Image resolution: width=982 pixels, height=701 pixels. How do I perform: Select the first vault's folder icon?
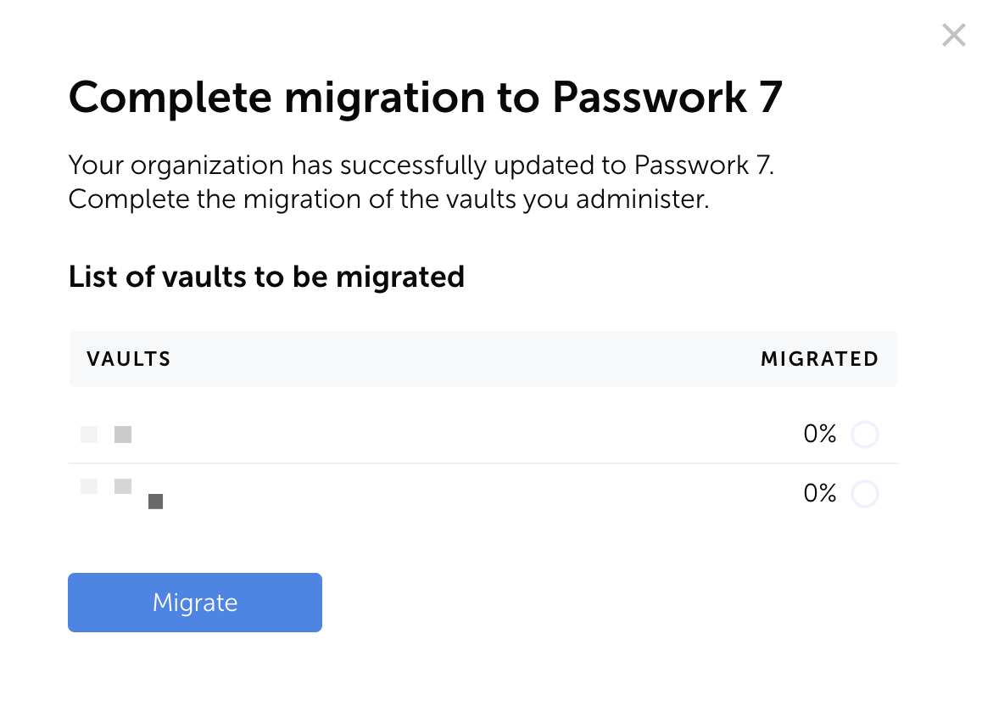pyautogui.click(x=122, y=435)
